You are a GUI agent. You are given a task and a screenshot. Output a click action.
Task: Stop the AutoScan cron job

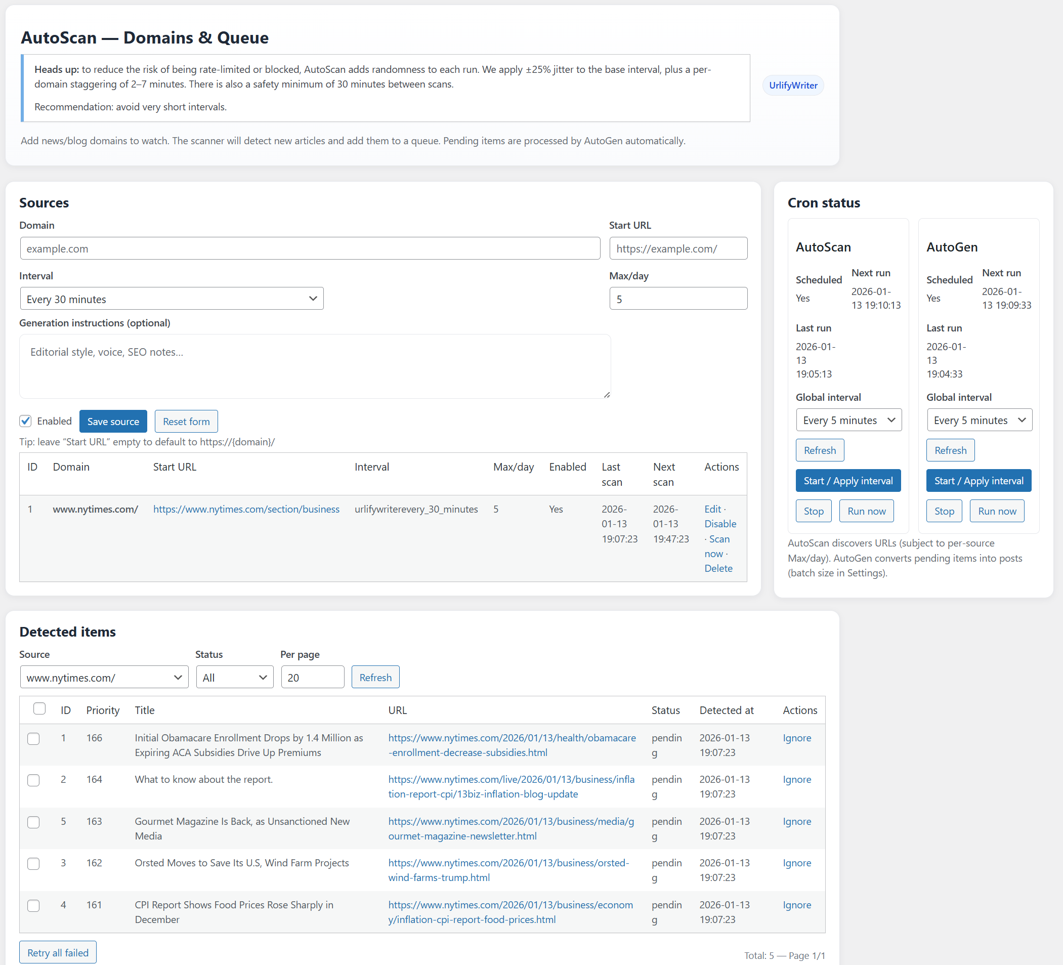(x=814, y=511)
